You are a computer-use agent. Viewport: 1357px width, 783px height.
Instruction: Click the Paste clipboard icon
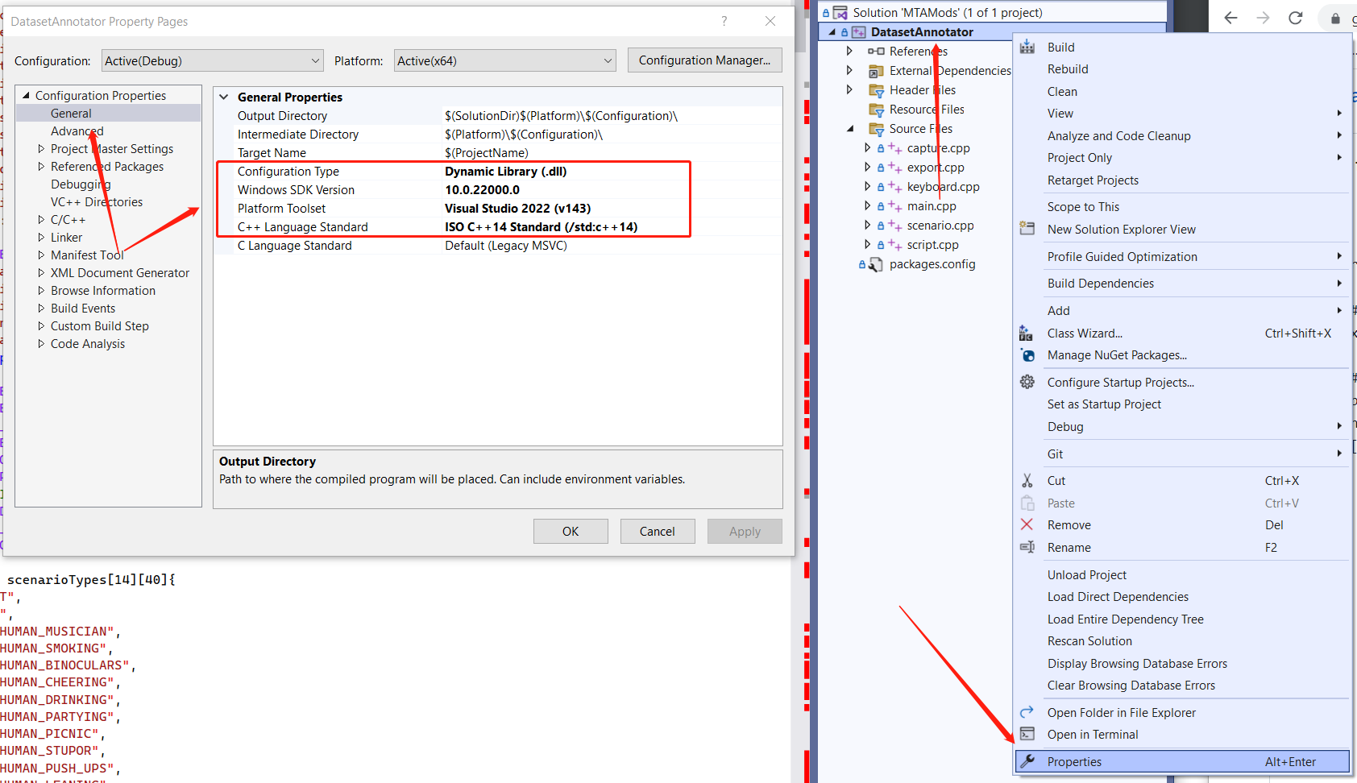pos(1027,503)
